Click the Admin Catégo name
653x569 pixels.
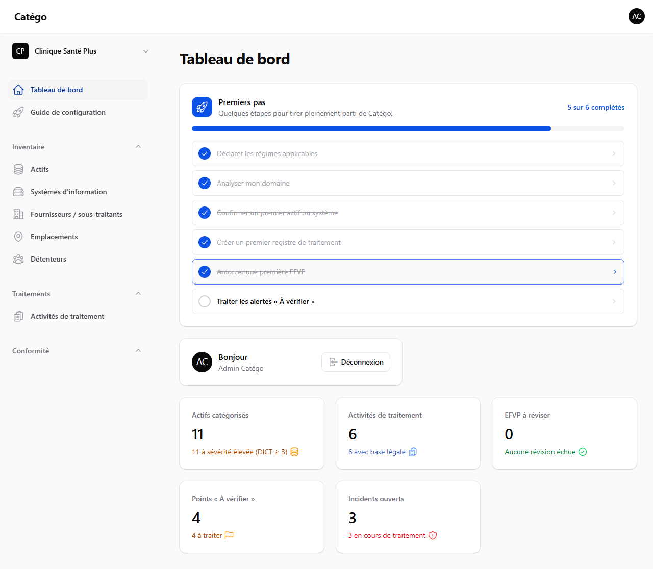click(x=241, y=368)
